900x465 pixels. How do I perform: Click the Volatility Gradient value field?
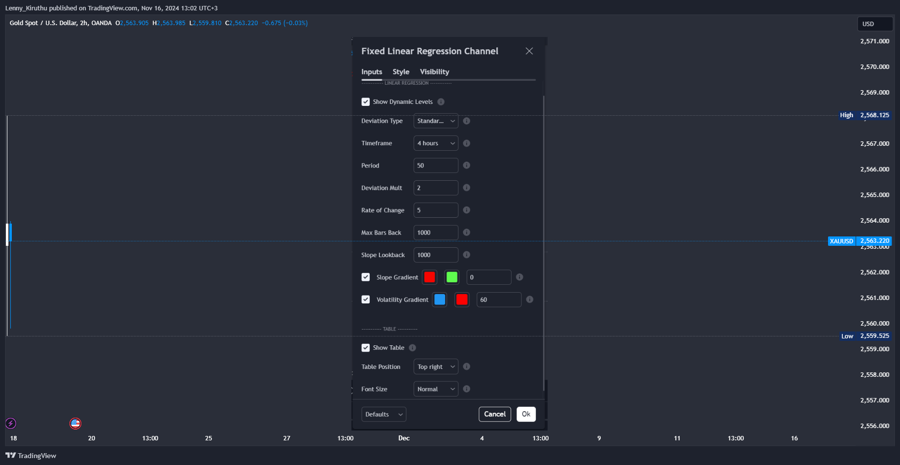pos(499,299)
